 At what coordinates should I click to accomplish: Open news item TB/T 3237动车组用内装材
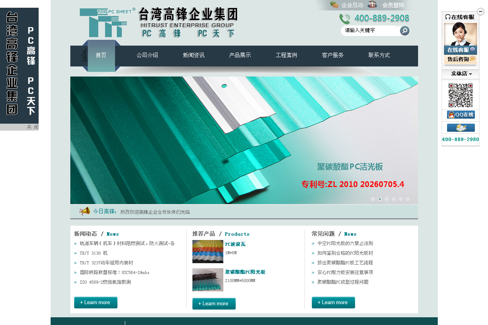click(x=107, y=263)
